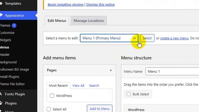Go to Install Plugins page
199x112 pixels.
click(10, 77)
